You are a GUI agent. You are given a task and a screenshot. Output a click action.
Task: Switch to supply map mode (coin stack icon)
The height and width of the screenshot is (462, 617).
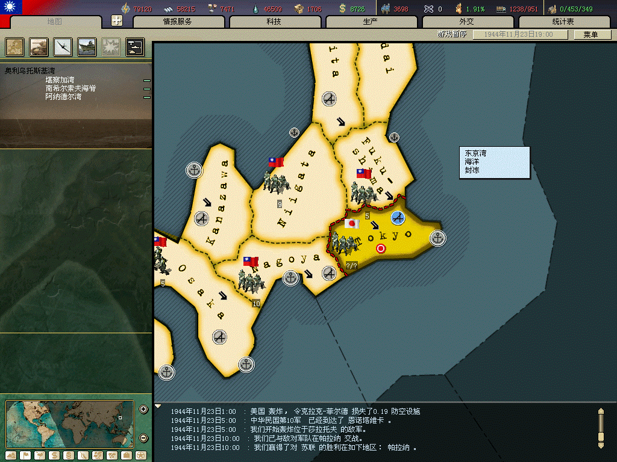click(x=69, y=456)
